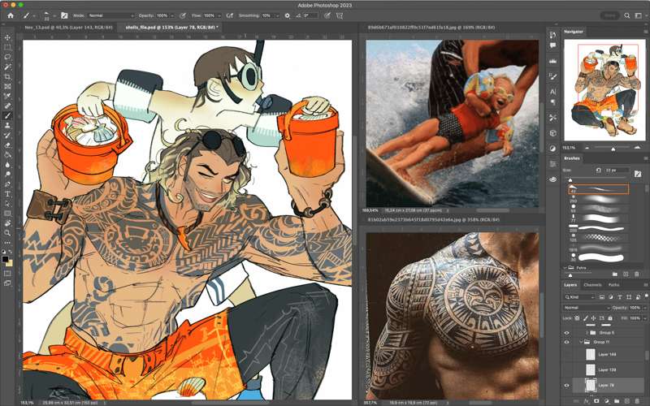Click the Share button at top right
650x406 pixels.
coord(609,15)
